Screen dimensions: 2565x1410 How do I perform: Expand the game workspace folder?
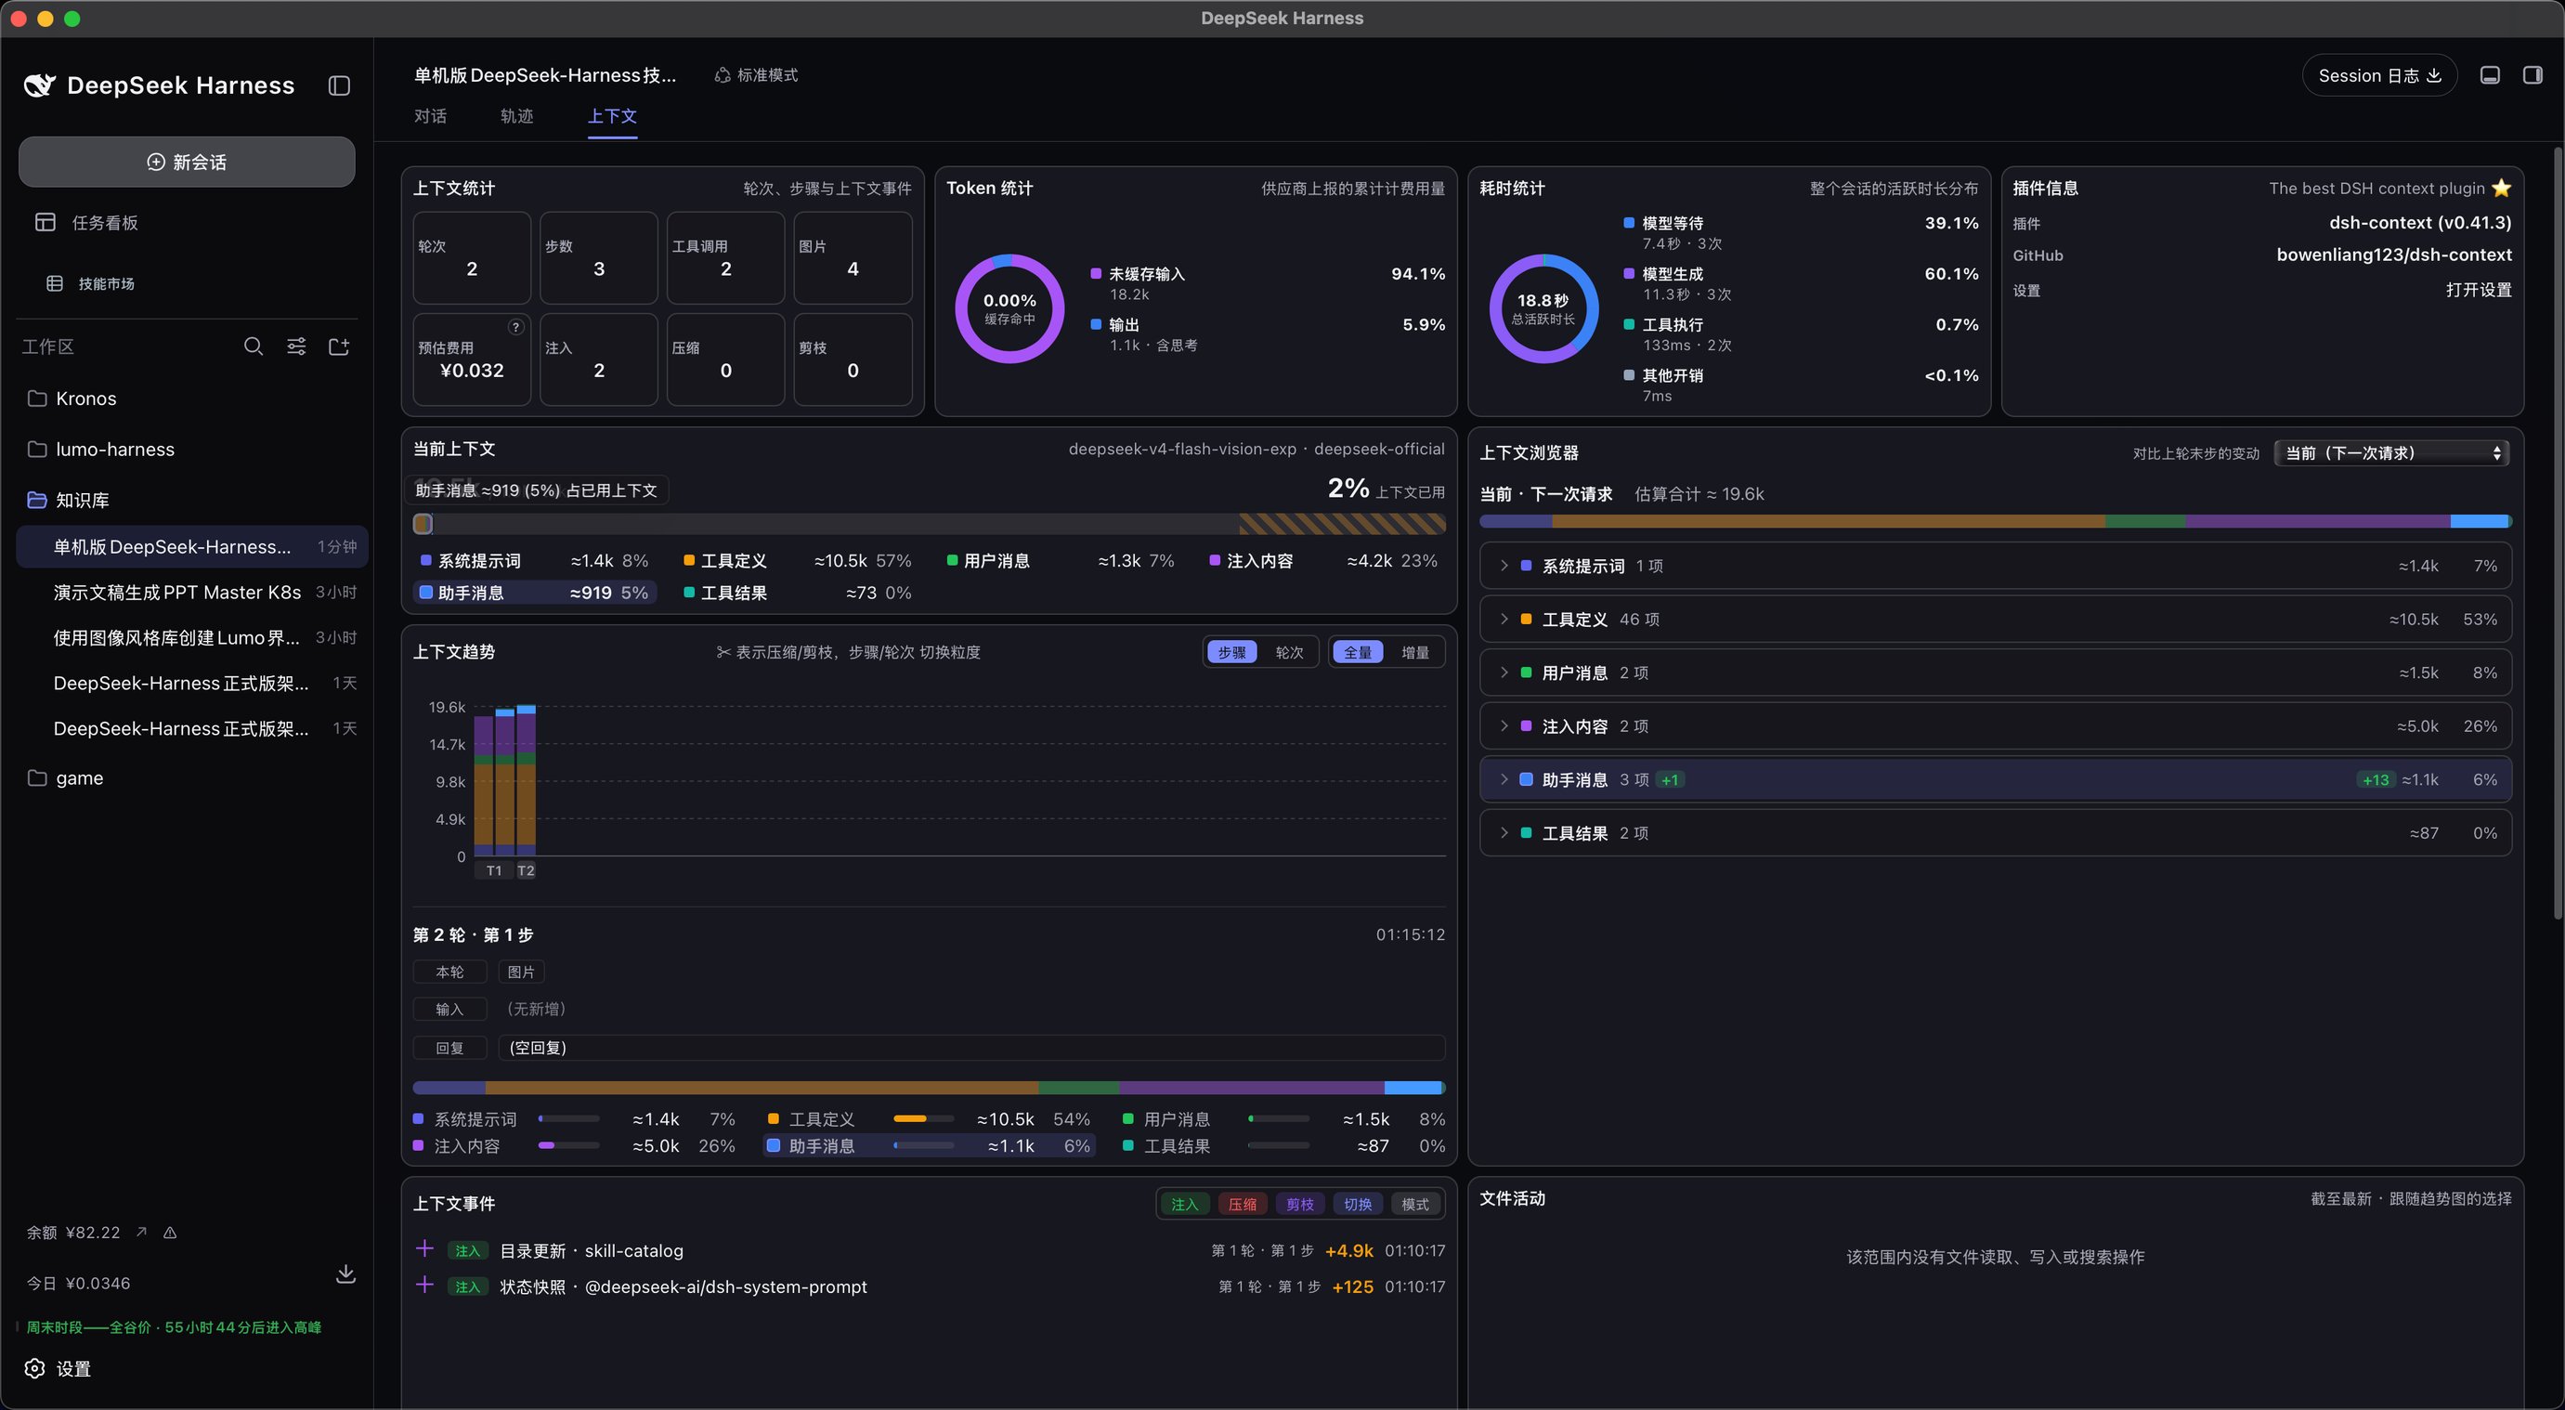pos(191,777)
